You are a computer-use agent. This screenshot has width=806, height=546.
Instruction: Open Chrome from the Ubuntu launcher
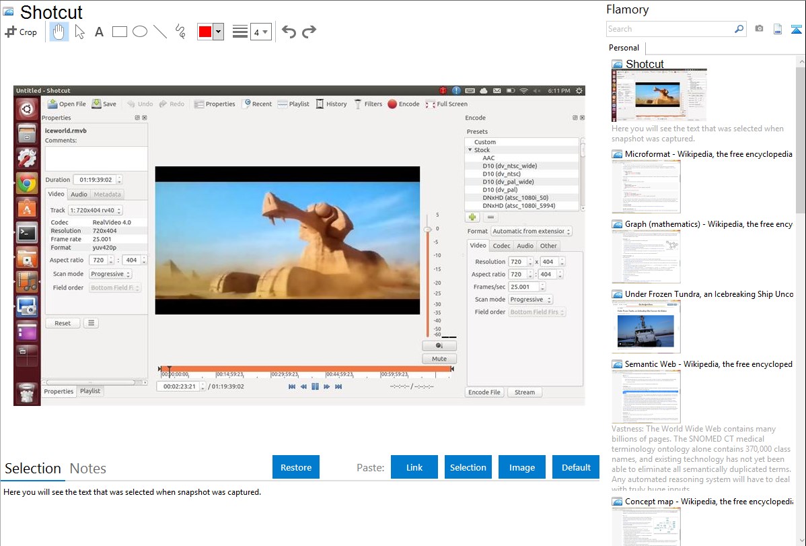(x=27, y=183)
